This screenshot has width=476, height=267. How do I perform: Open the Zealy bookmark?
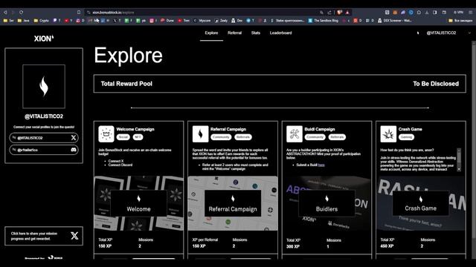point(221,21)
